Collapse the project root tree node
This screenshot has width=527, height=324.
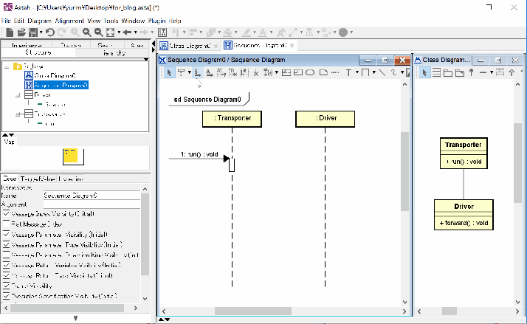pos(7,66)
